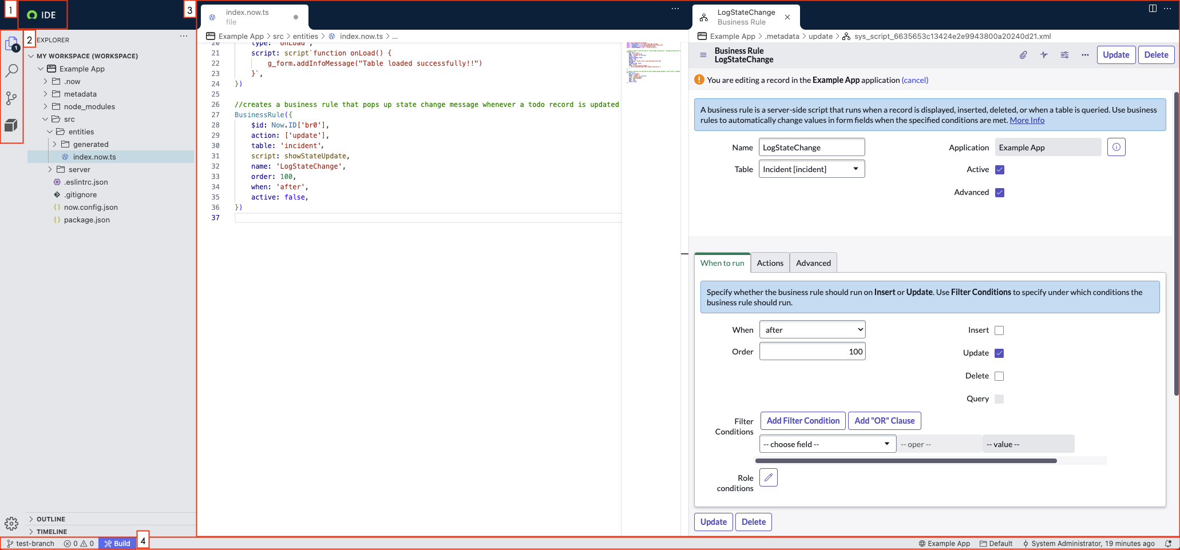Open the left editor group more actions ellipsis
Screen dimensions: 1180x550
[x=675, y=9]
